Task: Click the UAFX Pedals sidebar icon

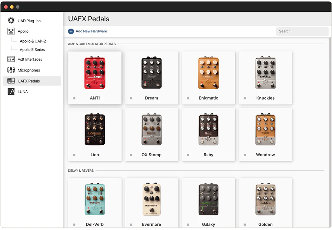Action: 11,81
